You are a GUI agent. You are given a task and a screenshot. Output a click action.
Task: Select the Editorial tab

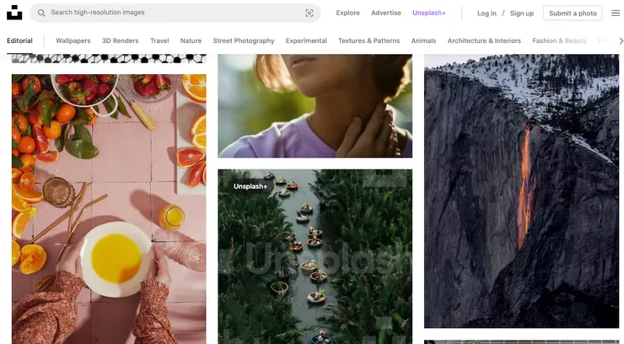[19, 40]
